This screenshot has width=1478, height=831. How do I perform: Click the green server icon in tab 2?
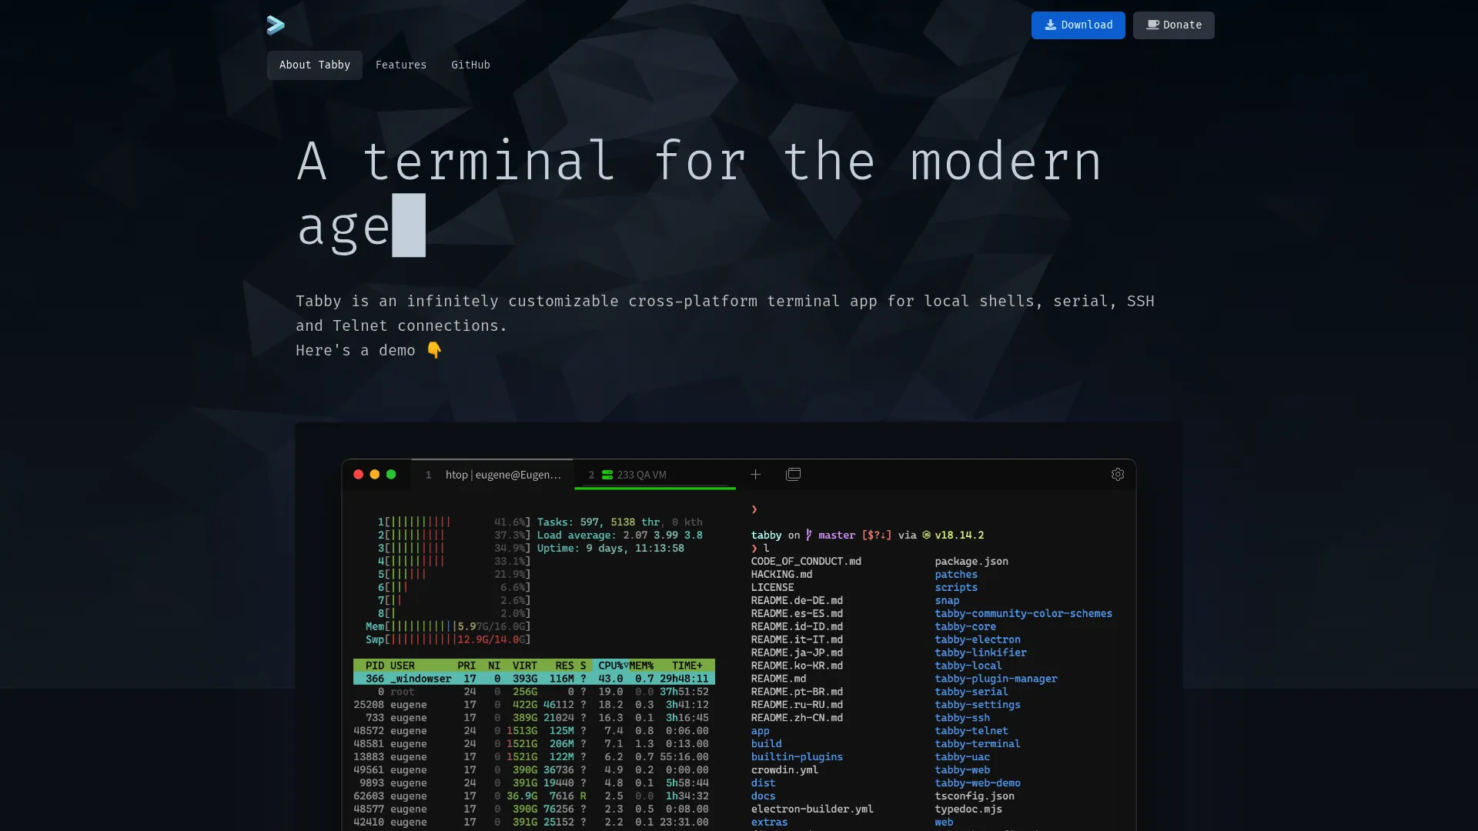point(607,476)
